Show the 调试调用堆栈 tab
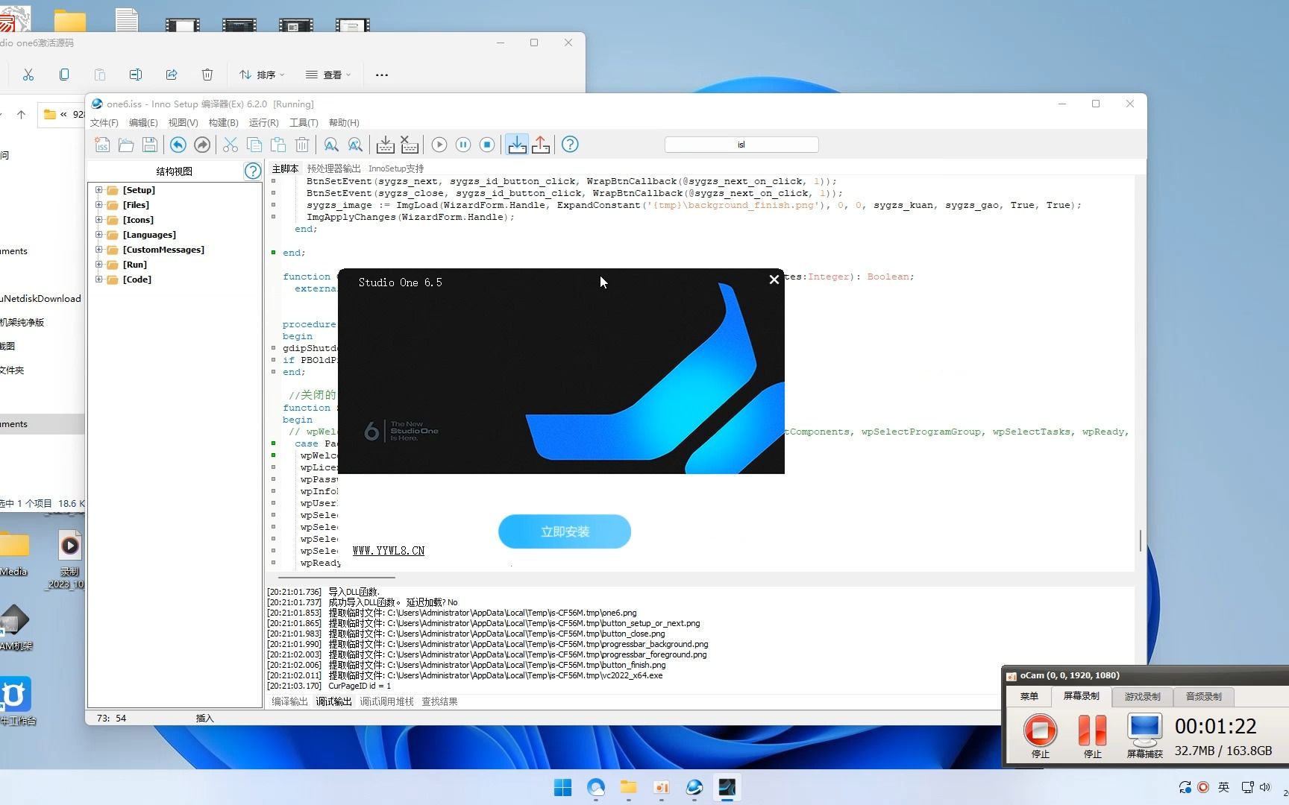The width and height of the screenshot is (1289, 805). tap(386, 701)
